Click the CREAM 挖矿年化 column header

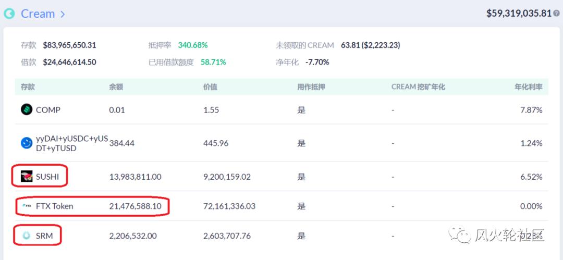pos(418,87)
